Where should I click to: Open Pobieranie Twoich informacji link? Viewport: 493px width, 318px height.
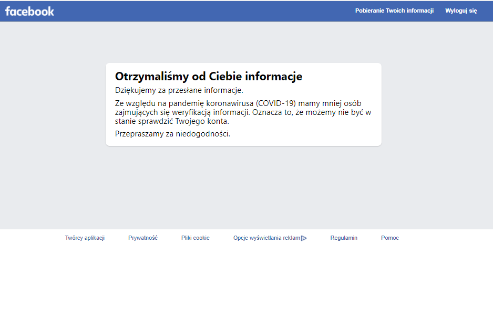394,10
